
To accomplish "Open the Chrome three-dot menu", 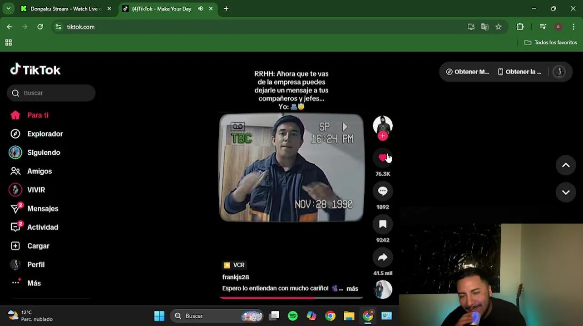I will (x=574, y=27).
